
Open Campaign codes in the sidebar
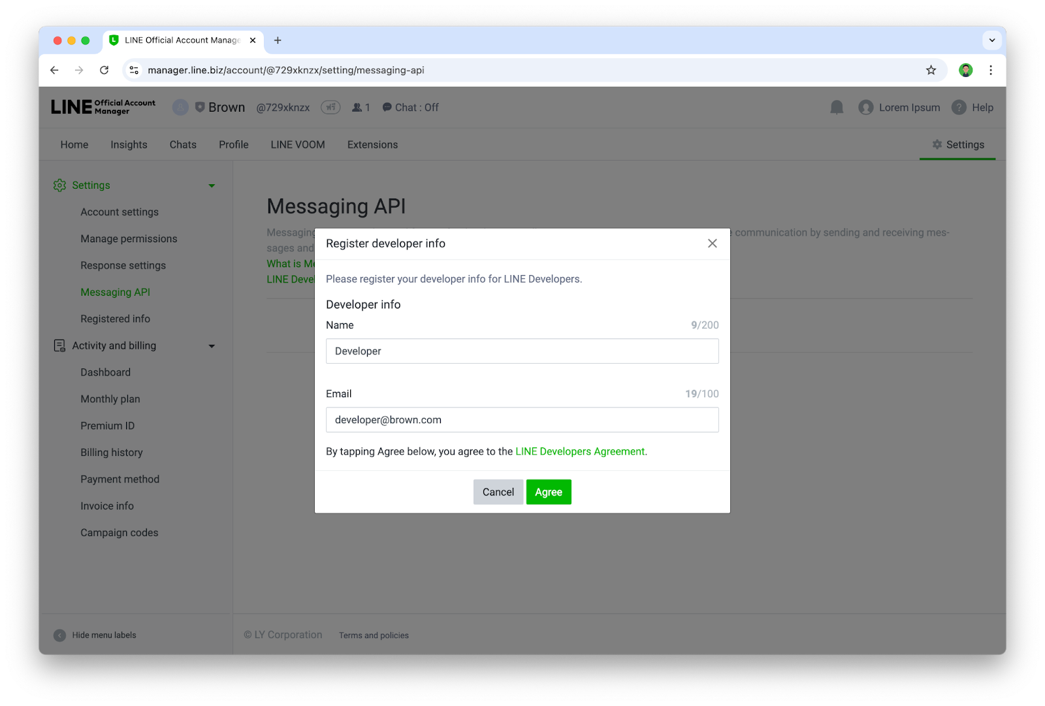coord(119,533)
